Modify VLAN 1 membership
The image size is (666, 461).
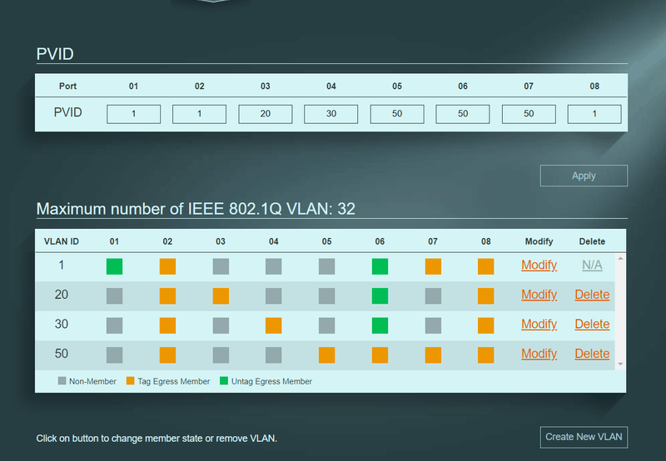click(x=539, y=265)
